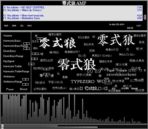The image size is (148, 129).
Task: Click the large 00 59 elapsed time
Action: (94, 71)
